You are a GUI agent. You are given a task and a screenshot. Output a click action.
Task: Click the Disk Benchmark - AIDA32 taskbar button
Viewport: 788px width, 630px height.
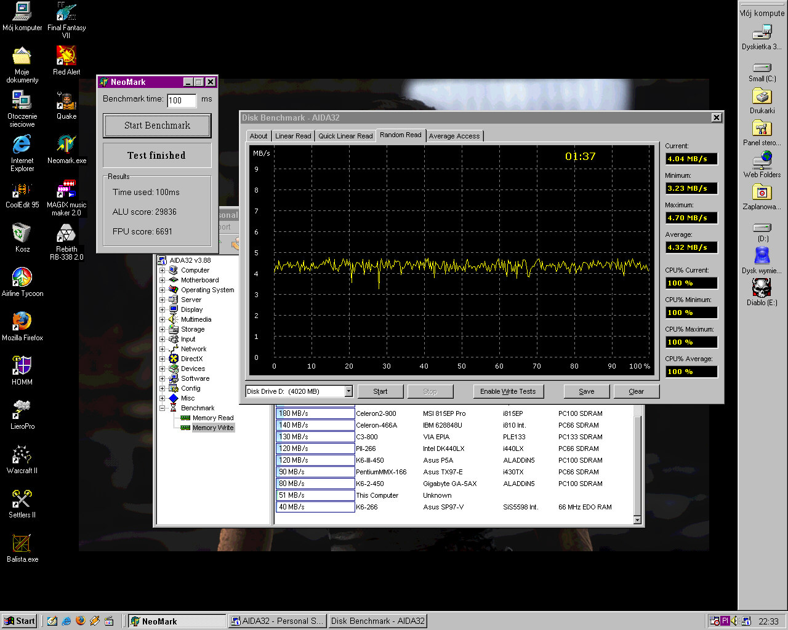click(378, 621)
